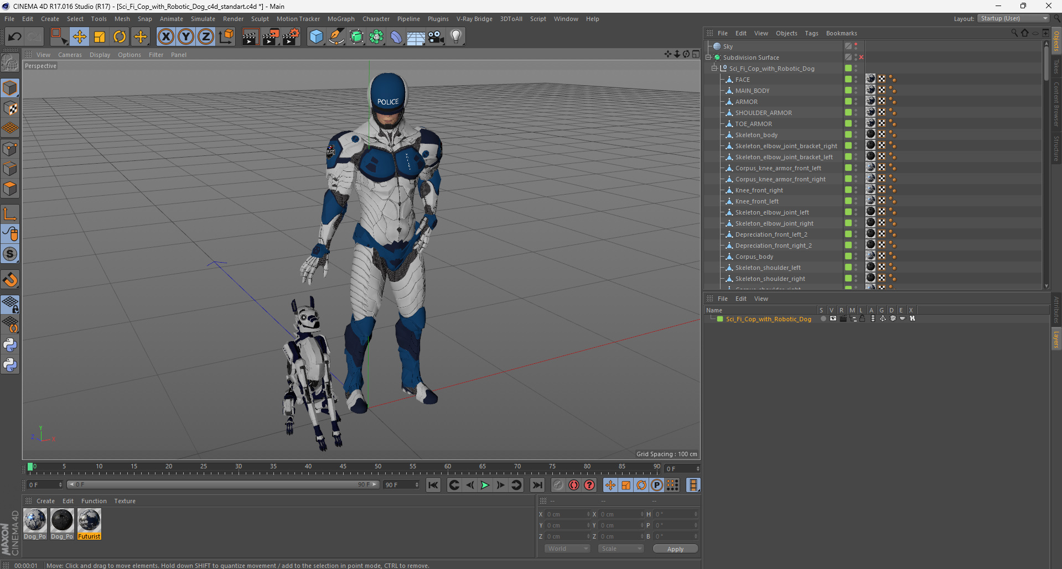The height and width of the screenshot is (569, 1062).
Task: Open Edit Render Settings icon
Action: (291, 37)
